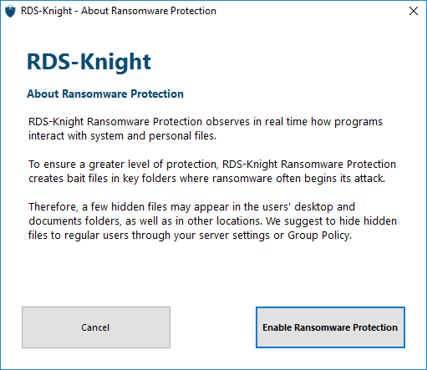Click the paragraph about hidden files appearing
This screenshot has height=370, width=427.
[x=213, y=221]
